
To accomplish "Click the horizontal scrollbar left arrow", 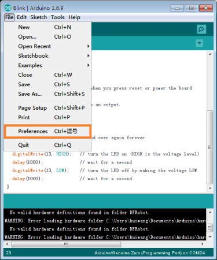I will 7,244.
